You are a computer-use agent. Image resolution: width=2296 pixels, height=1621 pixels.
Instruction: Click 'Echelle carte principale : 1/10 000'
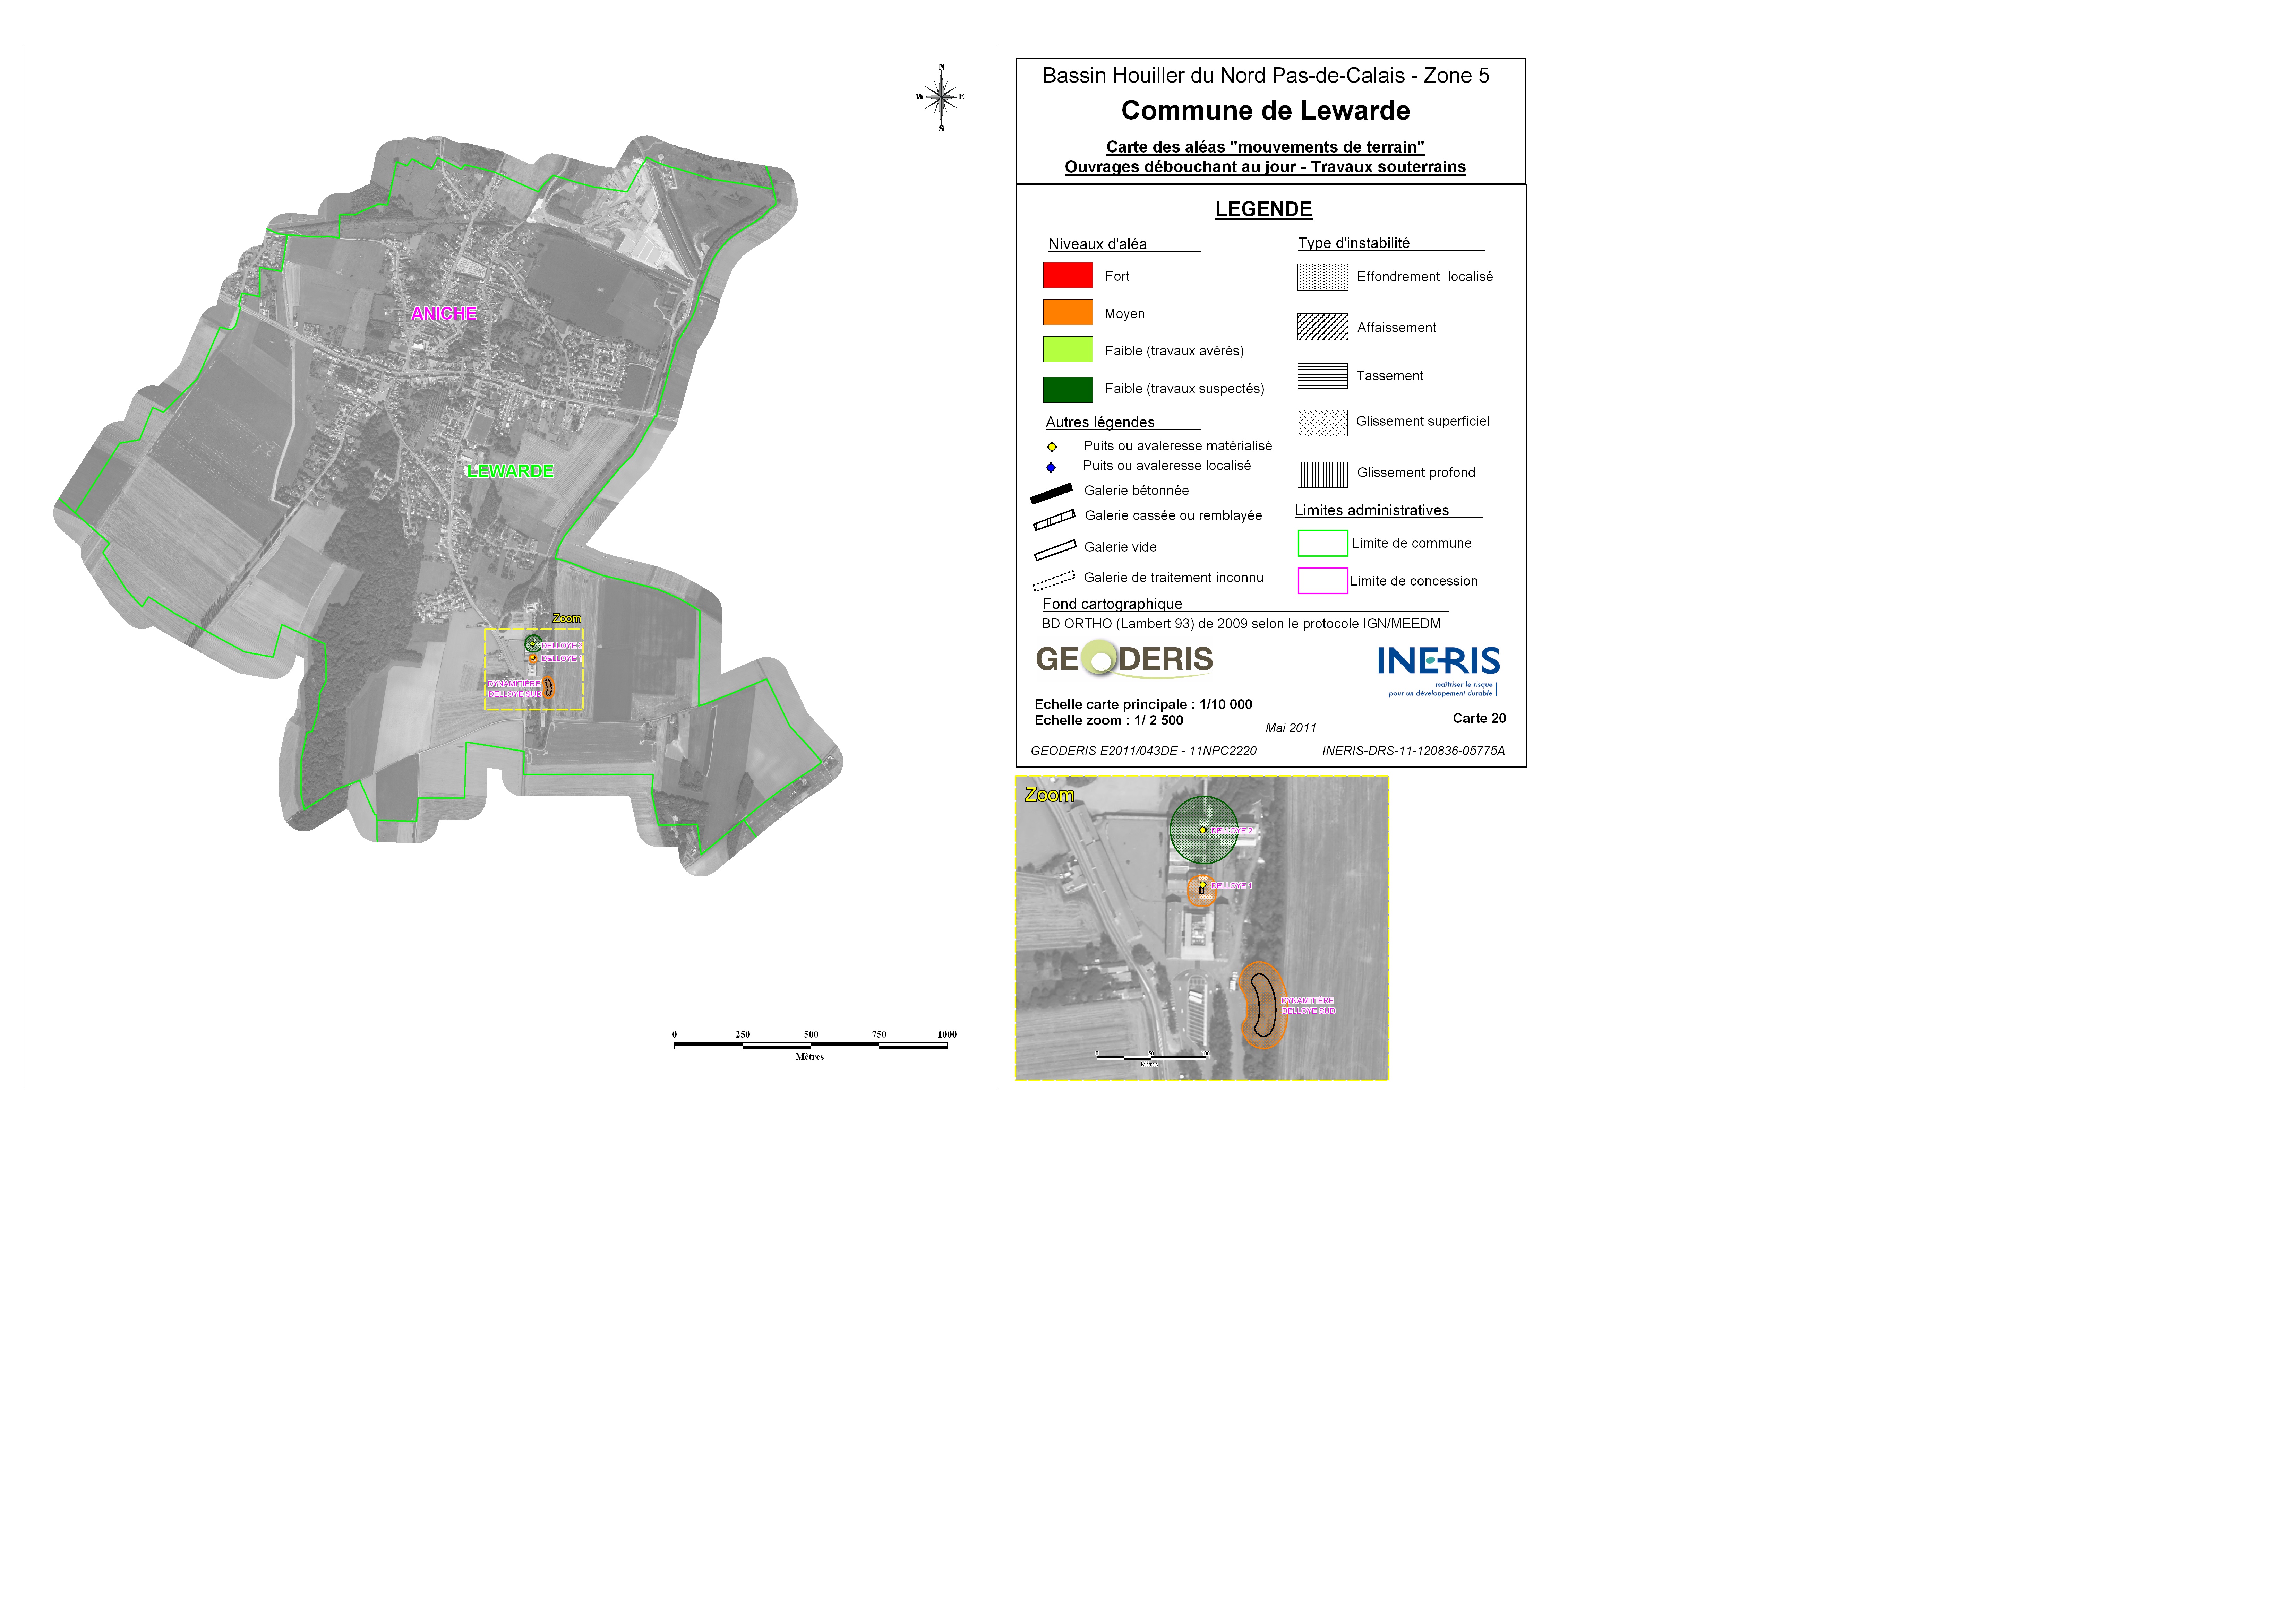click(x=1143, y=704)
